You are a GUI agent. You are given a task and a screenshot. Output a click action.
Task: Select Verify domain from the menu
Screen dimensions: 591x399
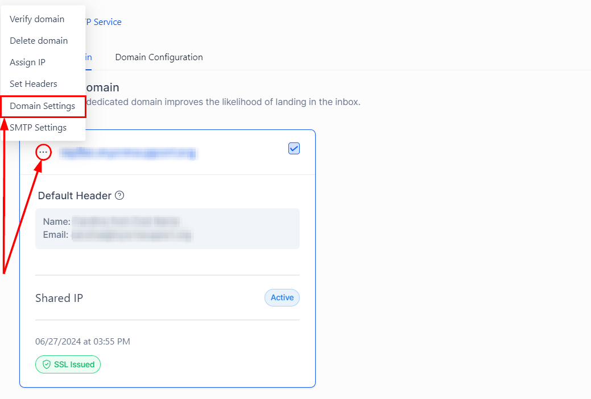point(37,19)
